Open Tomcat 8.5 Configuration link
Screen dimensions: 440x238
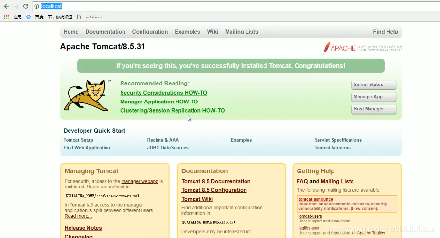click(214, 190)
